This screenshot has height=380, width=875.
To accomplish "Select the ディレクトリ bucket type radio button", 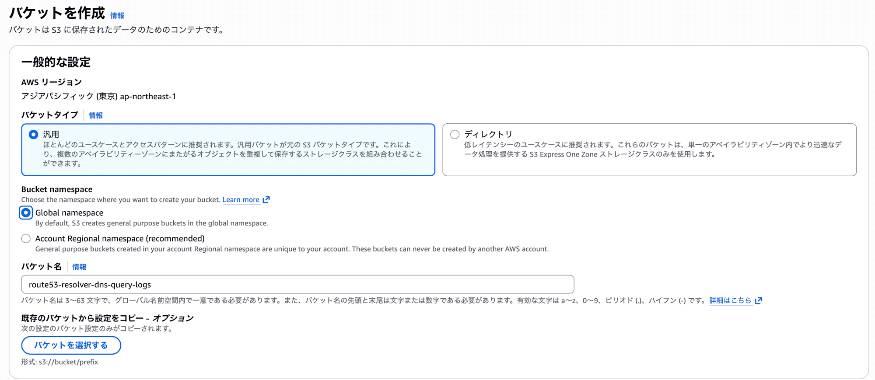I will 455,134.
